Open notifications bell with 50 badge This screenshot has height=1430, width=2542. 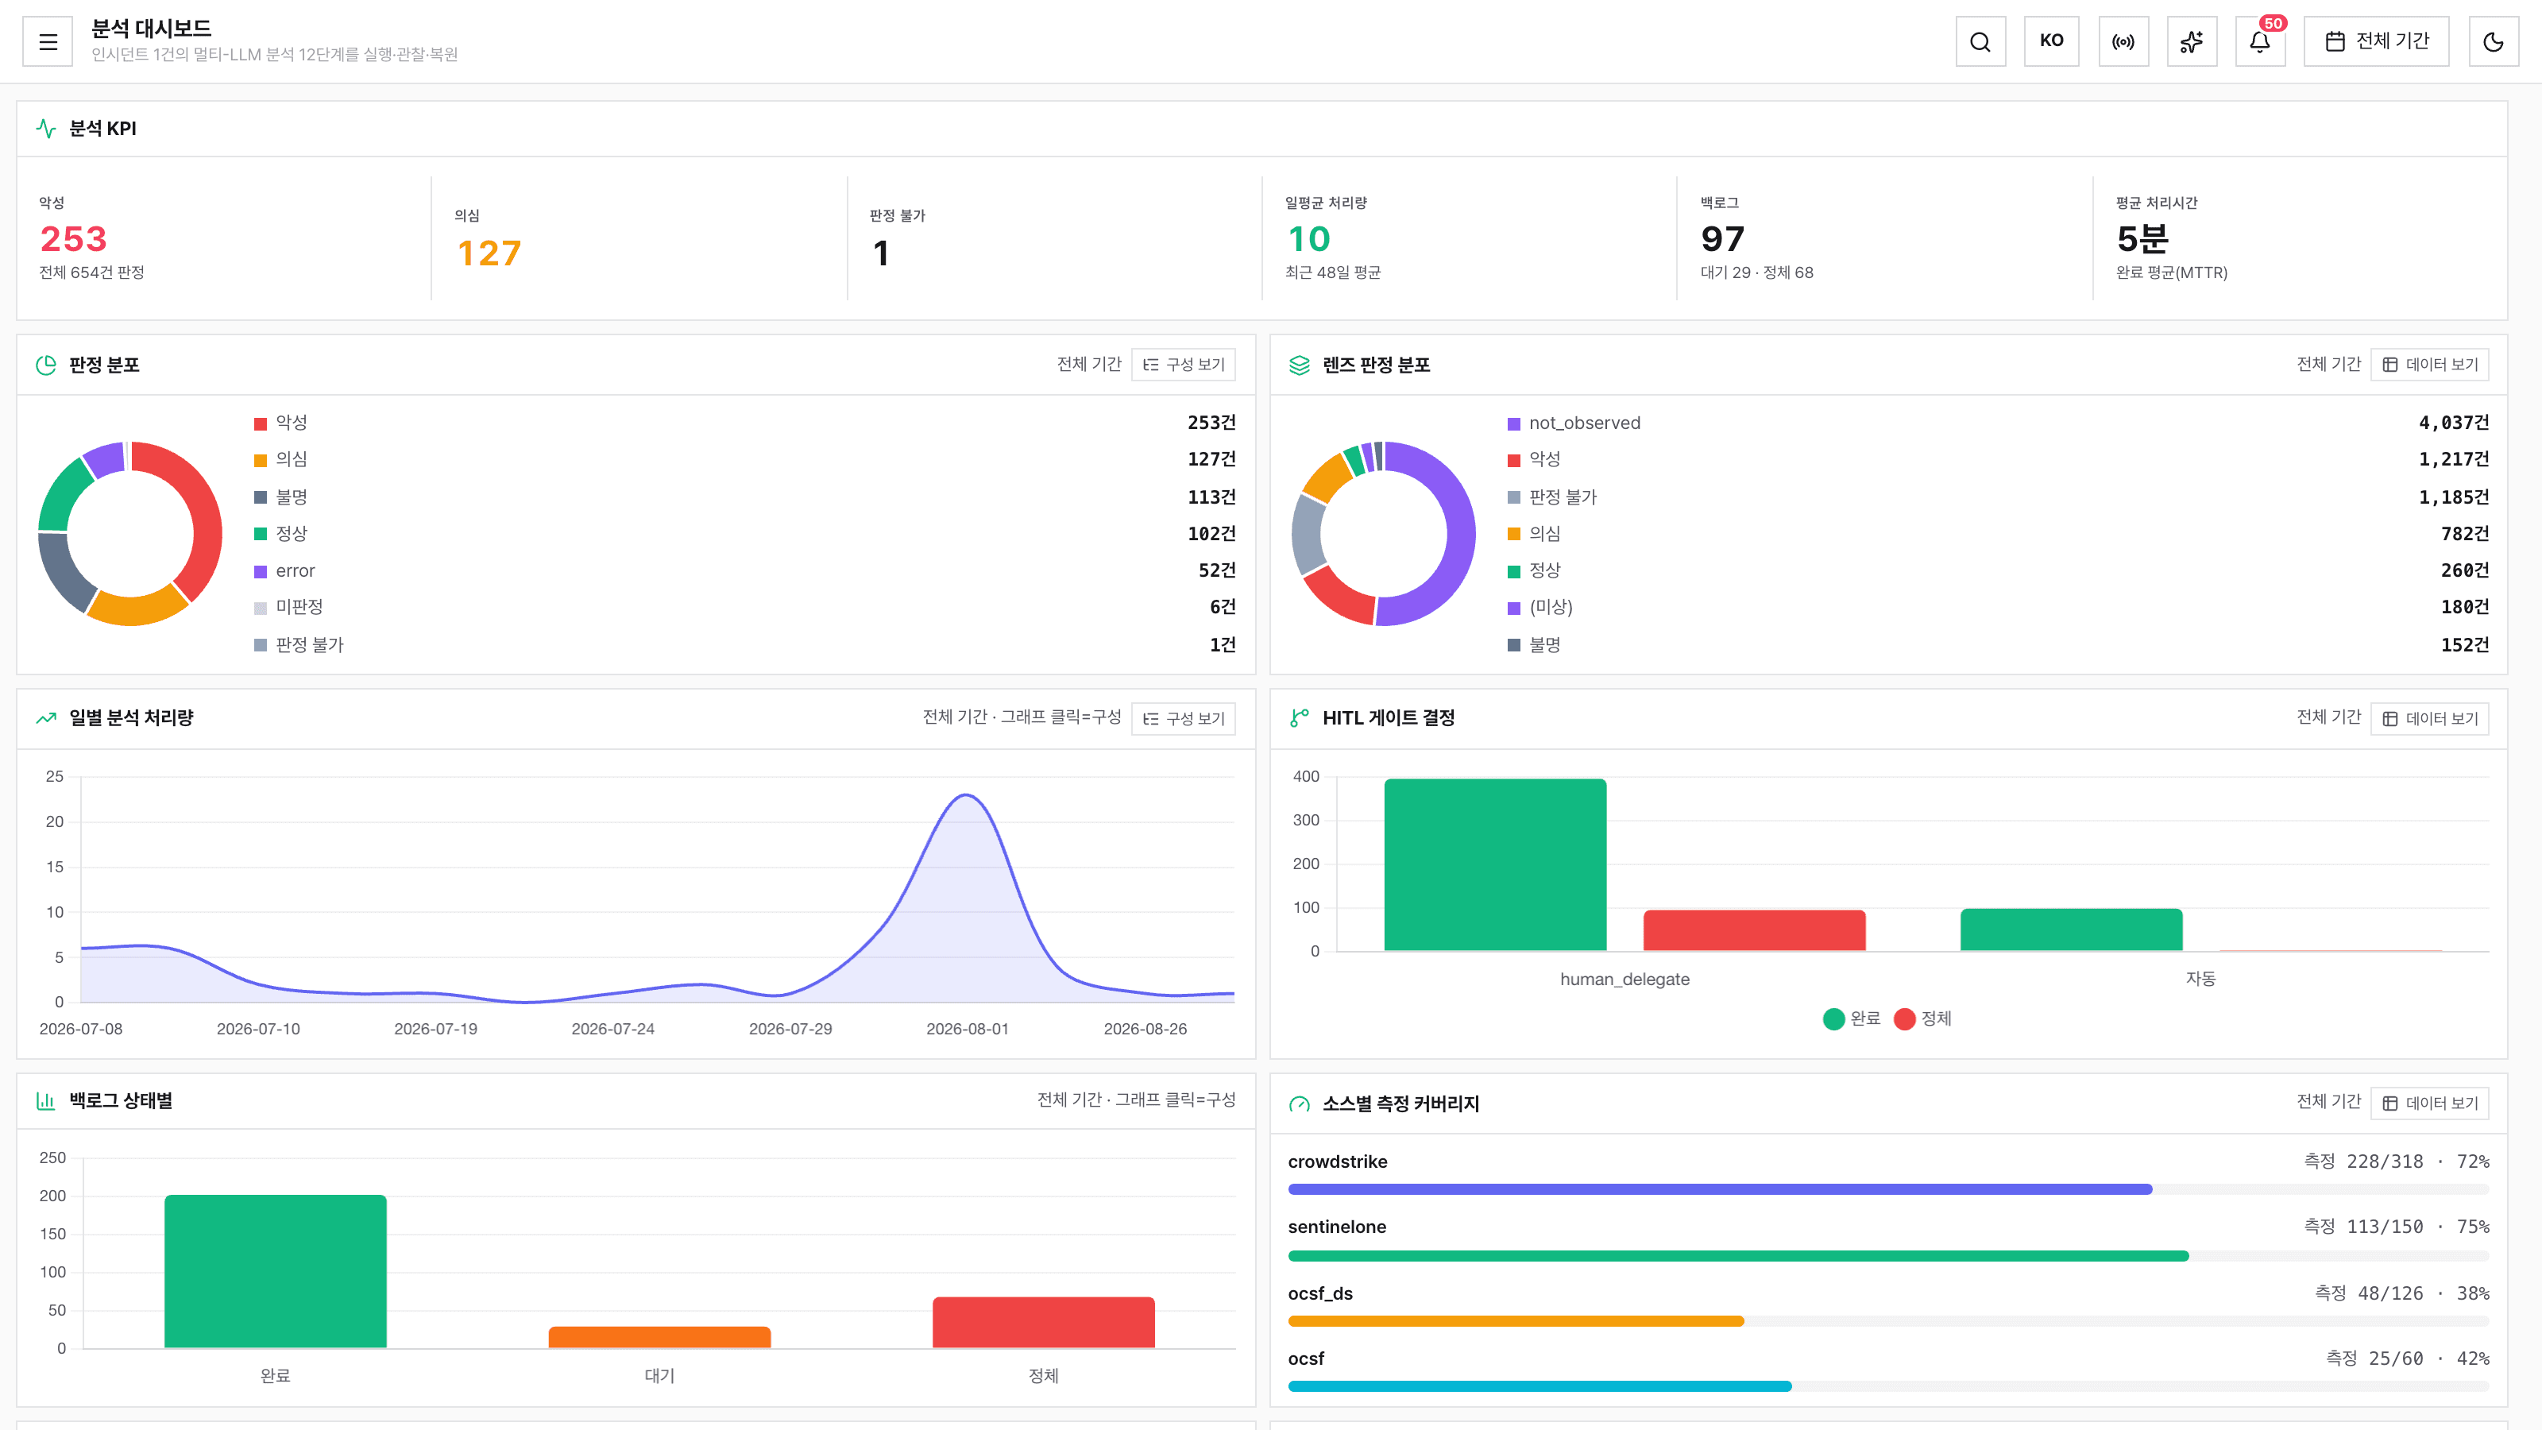(2260, 41)
